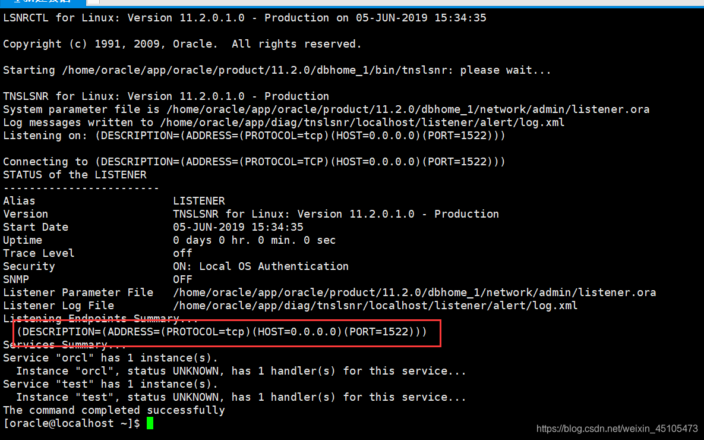Image resolution: width=704 pixels, height=440 pixels.
Task: Click the "Start Date" label
Action: point(36,227)
